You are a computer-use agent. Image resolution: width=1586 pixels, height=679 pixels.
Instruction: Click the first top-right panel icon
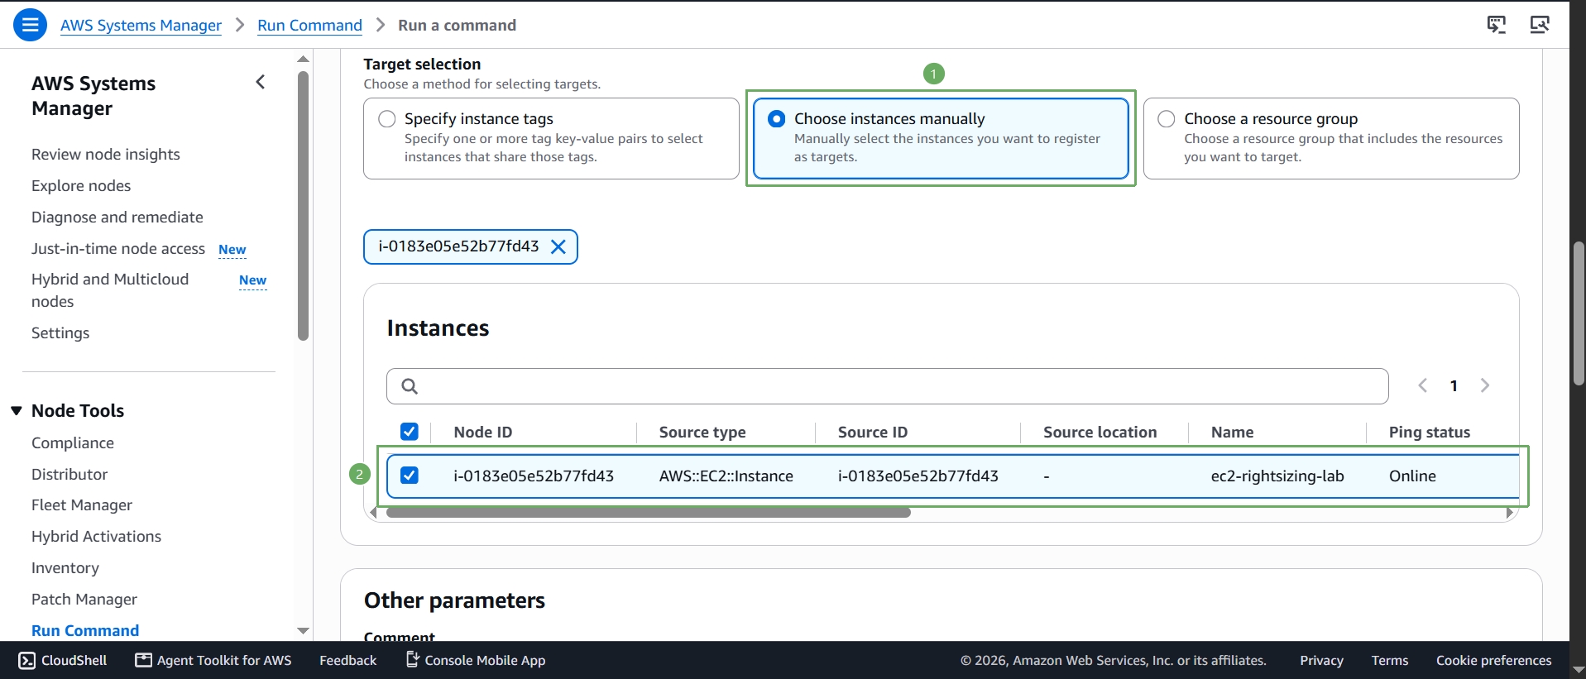1497,25
